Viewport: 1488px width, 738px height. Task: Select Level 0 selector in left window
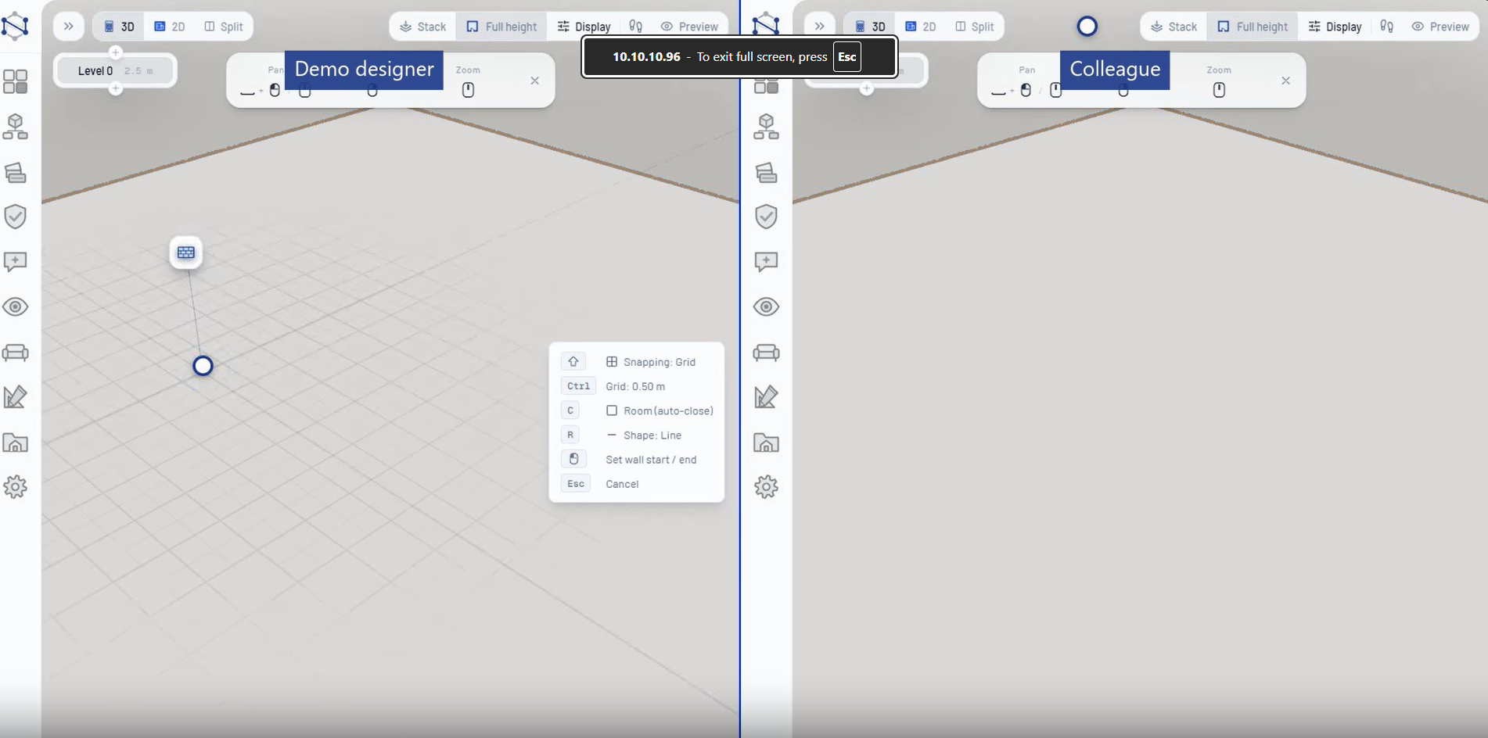(x=115, y=70)
